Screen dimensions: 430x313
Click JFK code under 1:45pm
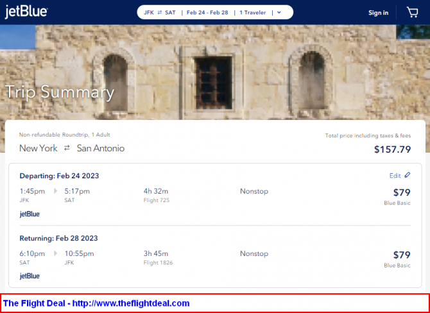point(24,200)
